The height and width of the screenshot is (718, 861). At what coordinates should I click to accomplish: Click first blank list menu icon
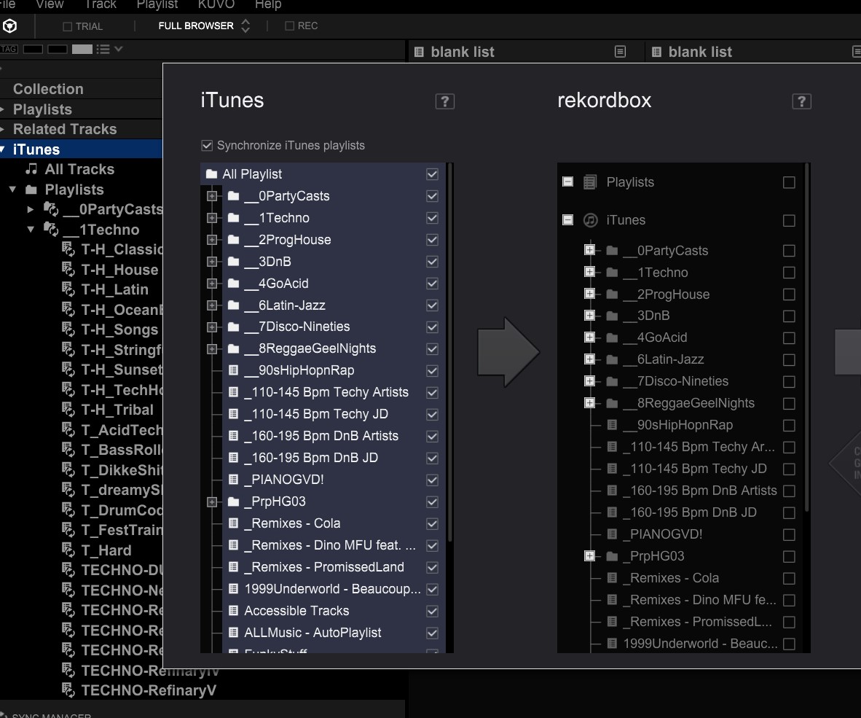pyautogui.click(x=620, y=52)
